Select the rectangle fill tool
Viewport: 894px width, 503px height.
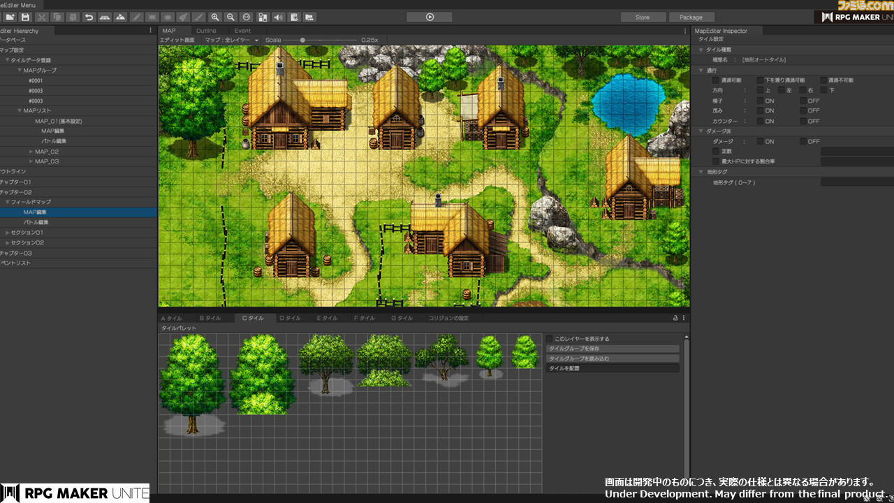(152, 17)
